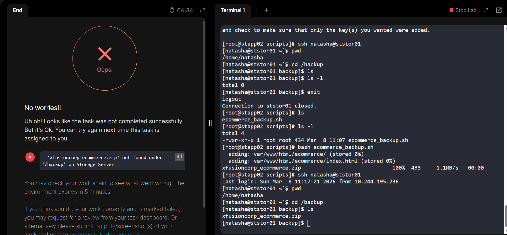Maximize the terminal panel
The width and height of the screenshot is (507, 235).
pyautogui.click(x=486, y=10)
